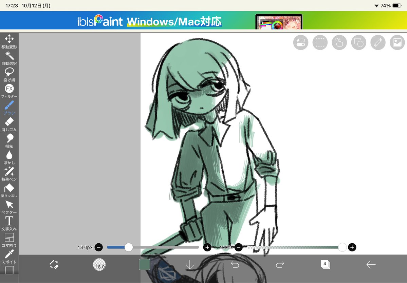Select the Brush (ブラシ) tool

click(9, 108)
